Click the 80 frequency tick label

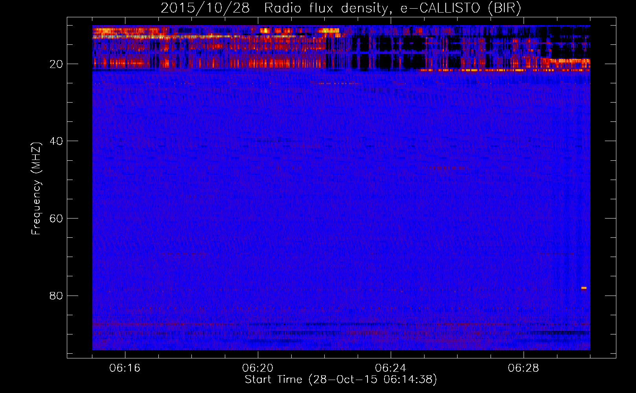56,296
